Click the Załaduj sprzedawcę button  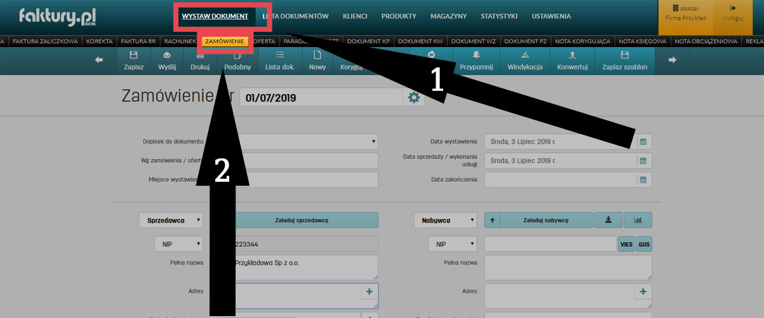(301, 220)
